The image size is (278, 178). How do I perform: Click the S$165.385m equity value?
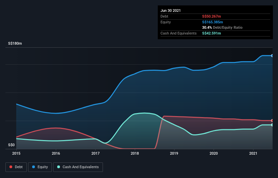(213, 22)
